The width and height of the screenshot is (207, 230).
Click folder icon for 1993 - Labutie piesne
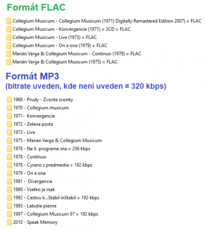tap(10, 206)
